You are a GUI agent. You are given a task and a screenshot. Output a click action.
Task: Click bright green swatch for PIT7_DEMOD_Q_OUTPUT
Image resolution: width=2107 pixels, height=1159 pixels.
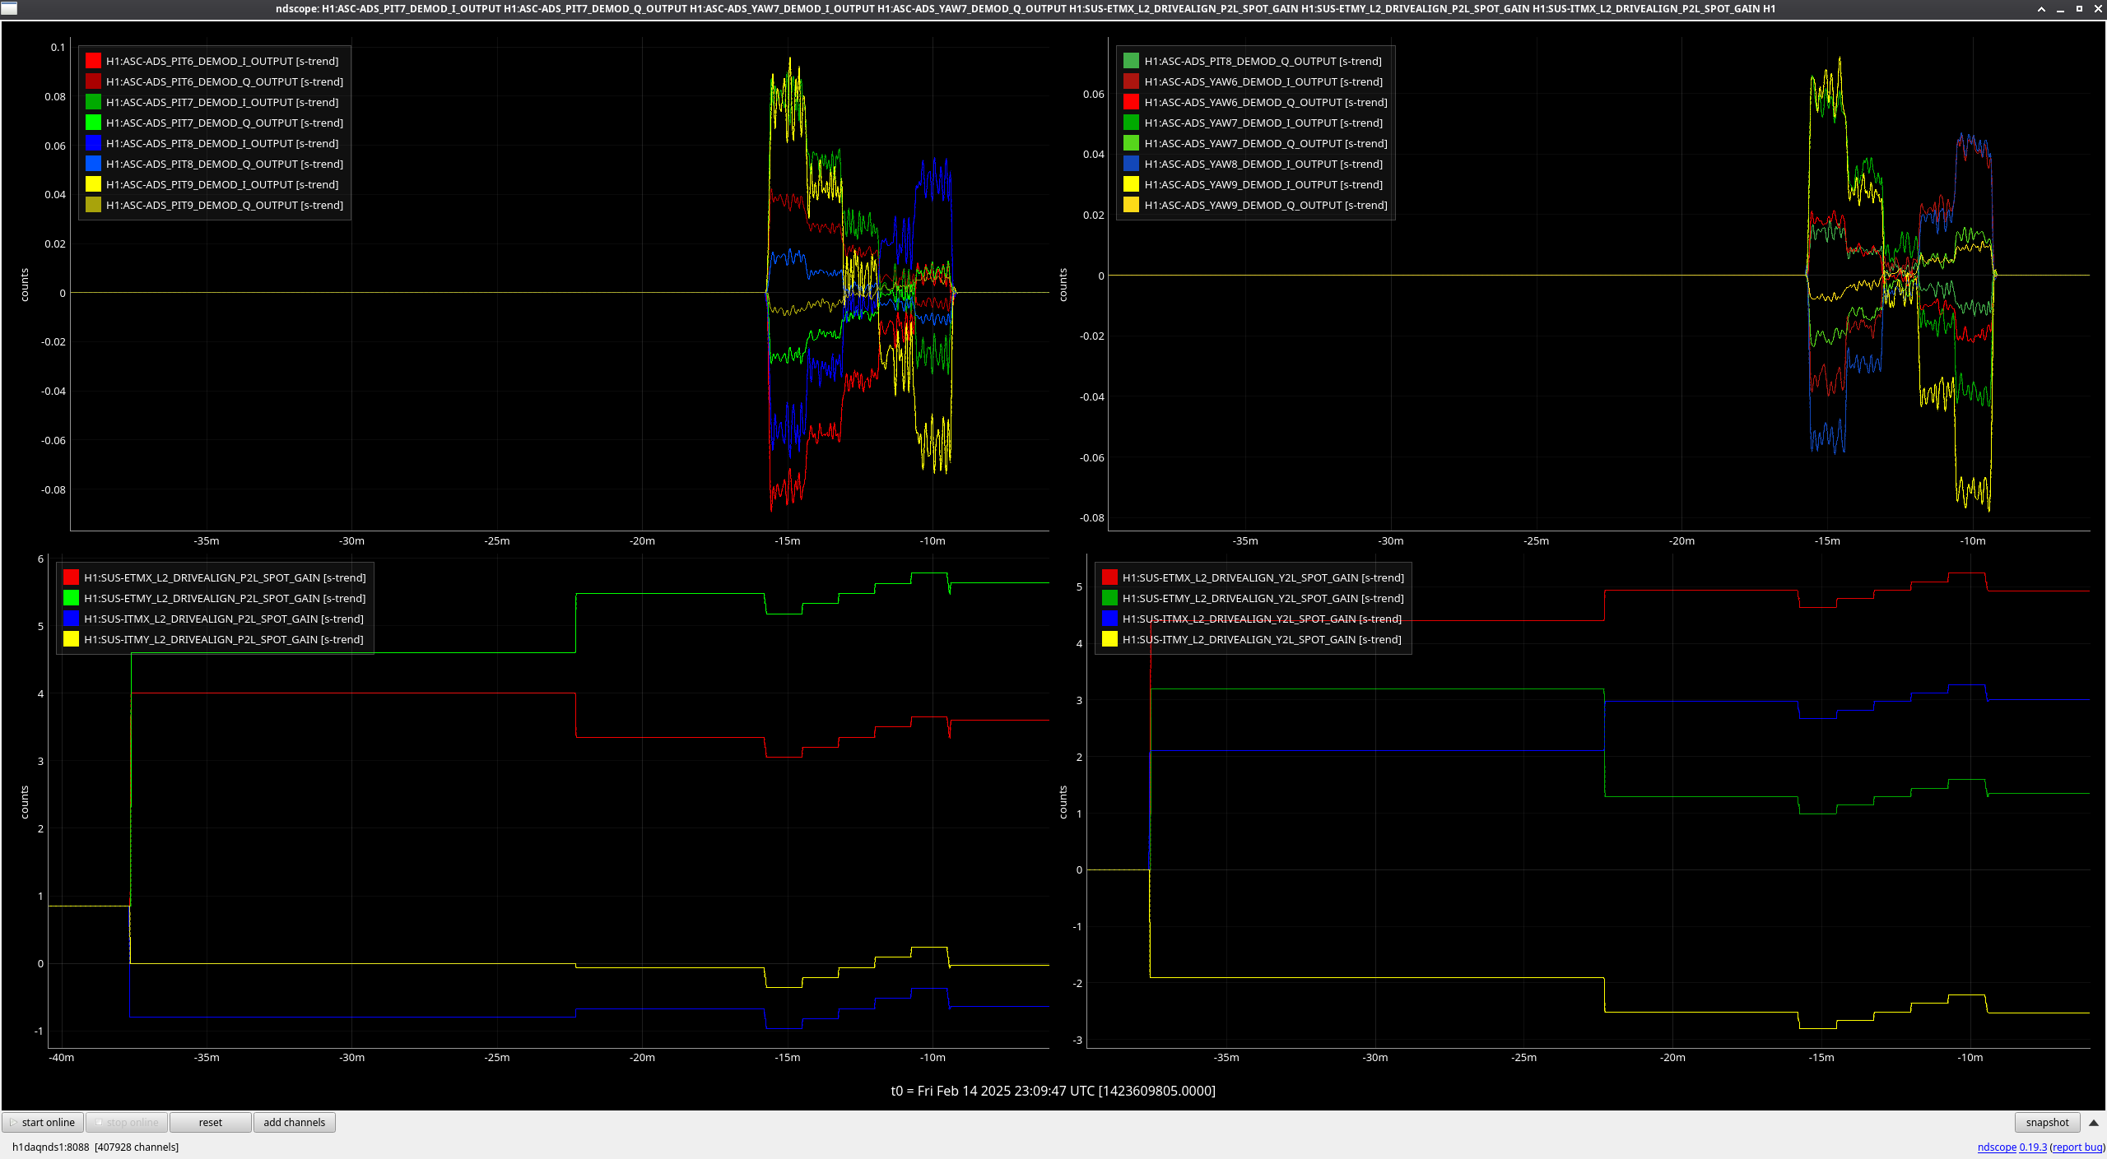click(x=93, y=123)
